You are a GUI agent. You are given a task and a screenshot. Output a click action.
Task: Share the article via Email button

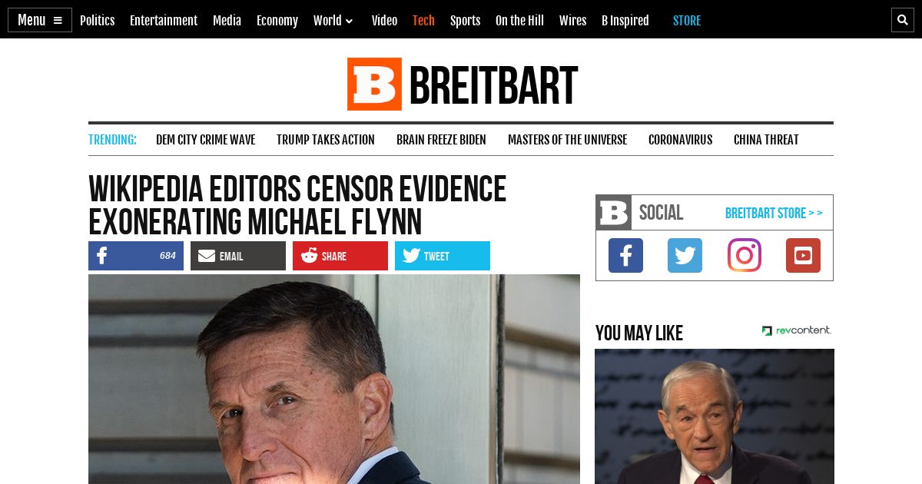[238, 256]
